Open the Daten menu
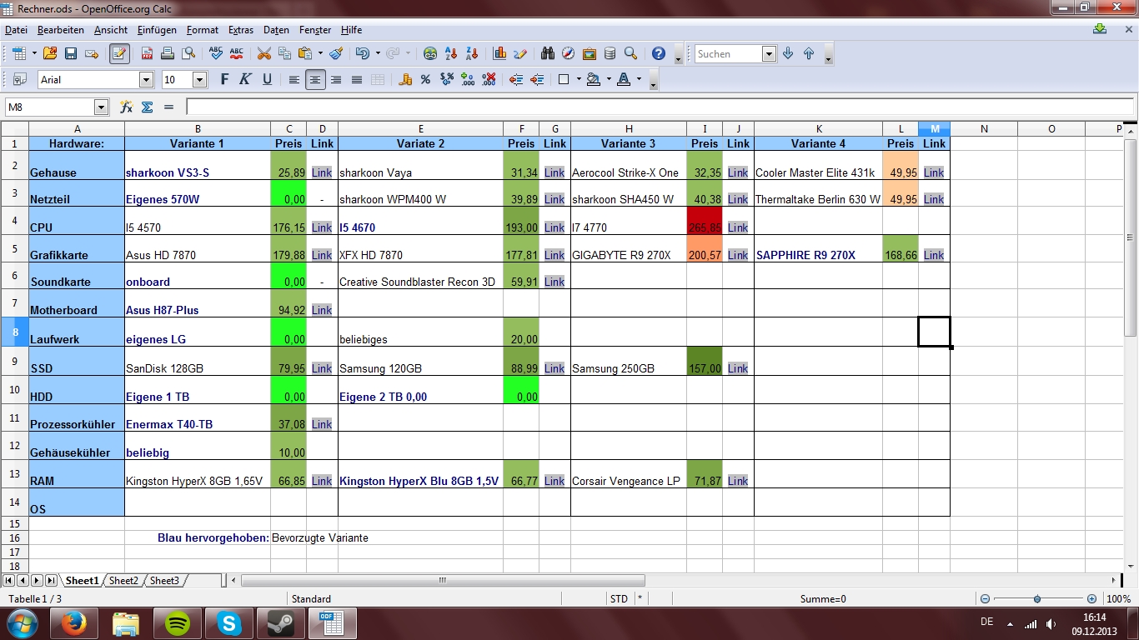Viewport: 1139px width, 640px height. coord(276,30)
